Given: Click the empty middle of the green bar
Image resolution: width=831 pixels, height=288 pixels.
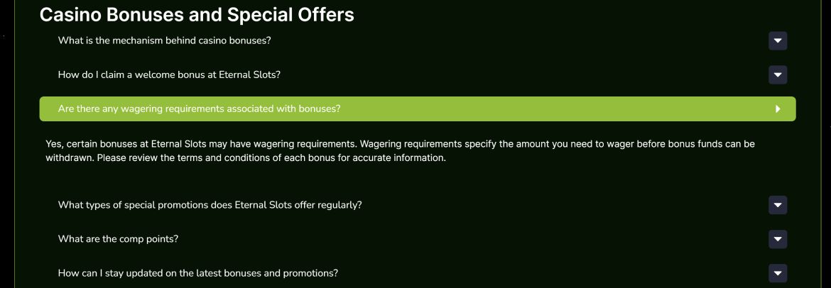Looking at the screenshot, I should 554,109.
